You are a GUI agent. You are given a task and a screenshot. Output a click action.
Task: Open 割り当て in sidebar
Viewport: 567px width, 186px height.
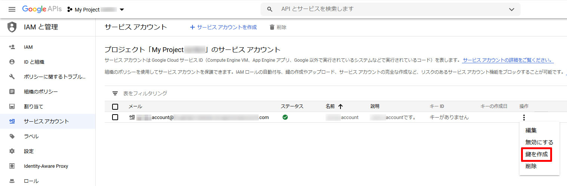click(x=48, y=107)
